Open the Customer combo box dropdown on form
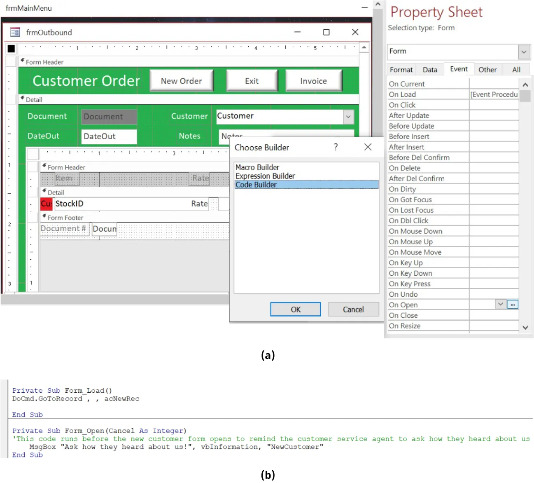 click(349, 117)
